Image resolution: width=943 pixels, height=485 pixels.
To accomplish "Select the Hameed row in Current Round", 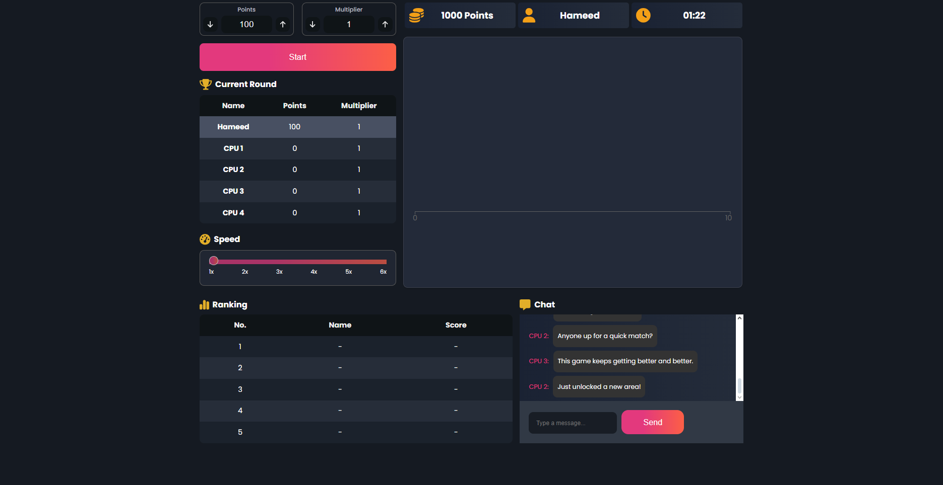I will 297,127.
